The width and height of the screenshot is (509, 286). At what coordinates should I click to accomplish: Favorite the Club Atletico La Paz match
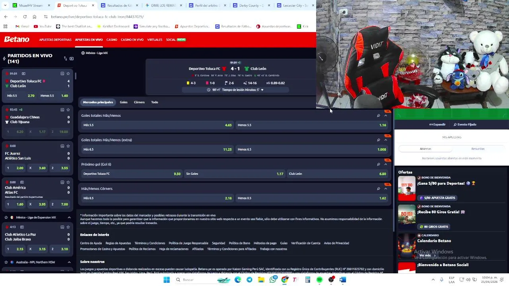pos(68,227)
